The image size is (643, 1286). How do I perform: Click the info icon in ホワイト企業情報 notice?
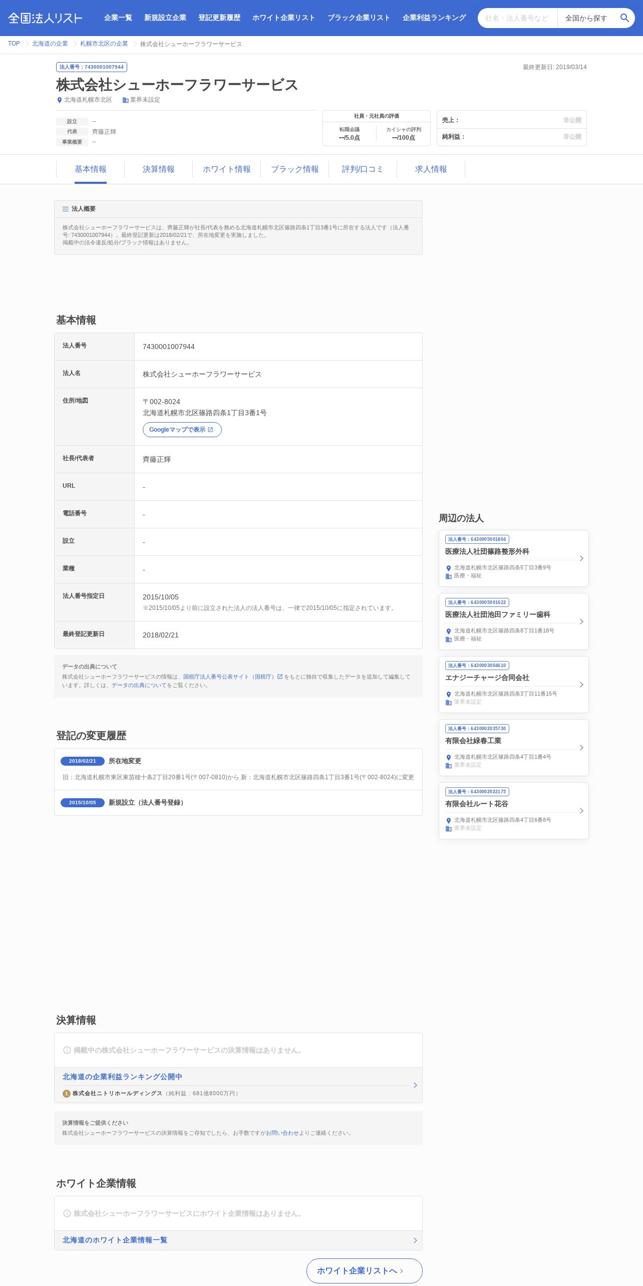click(67, 1213)
